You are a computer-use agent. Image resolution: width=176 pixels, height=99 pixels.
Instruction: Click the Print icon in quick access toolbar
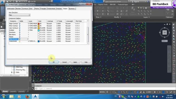17,1
